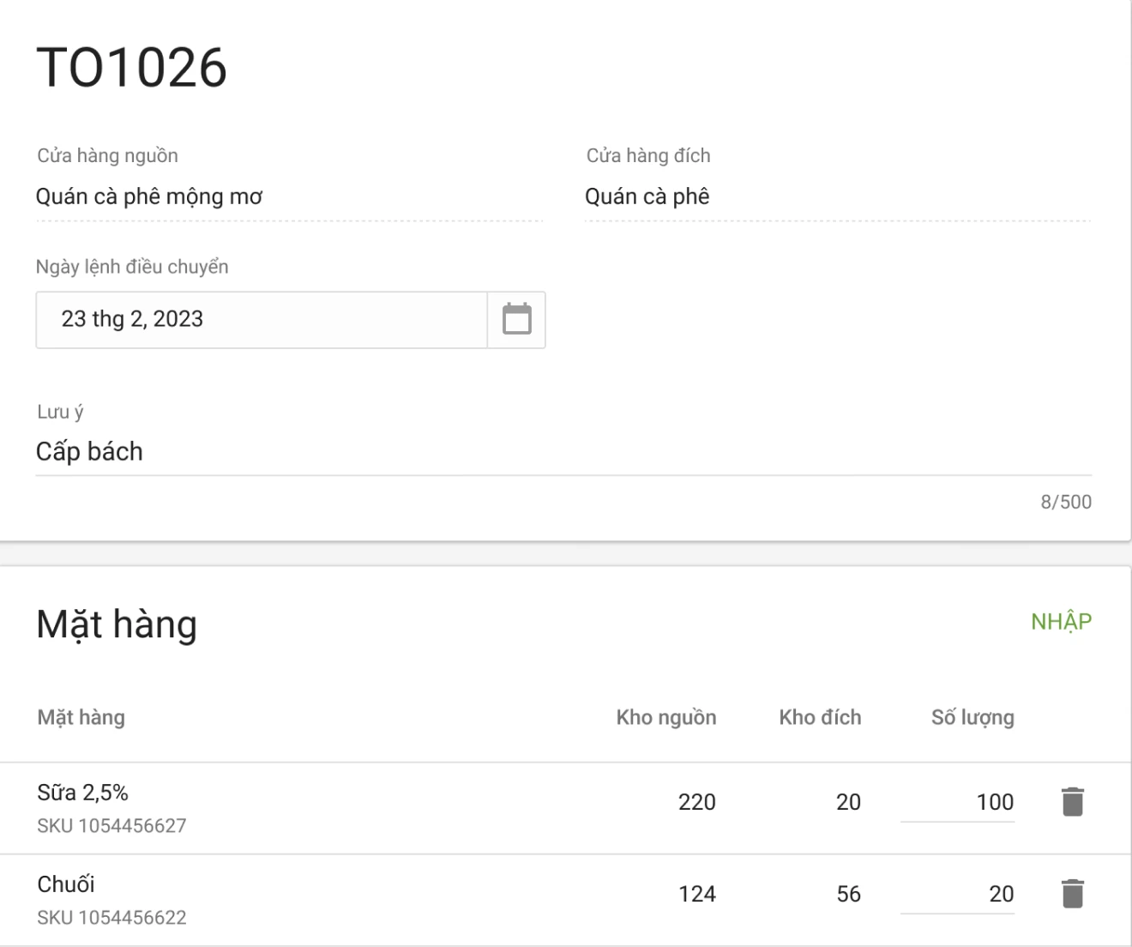Remove the Chuối item with trash icon
This screenshot has width=1132, height=947.
tap(1072, 894)
